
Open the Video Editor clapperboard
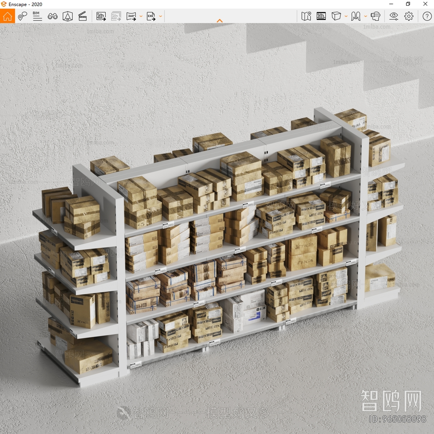pyautogui.click(x=82, y=16)
